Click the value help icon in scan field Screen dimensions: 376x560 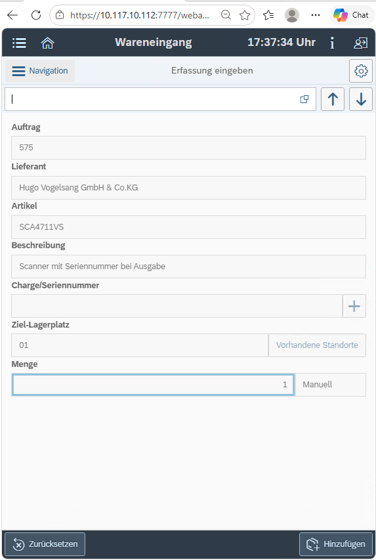[x=304, y=99]
